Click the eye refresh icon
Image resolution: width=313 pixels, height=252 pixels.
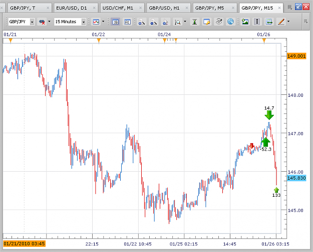(x=218, y=22)
